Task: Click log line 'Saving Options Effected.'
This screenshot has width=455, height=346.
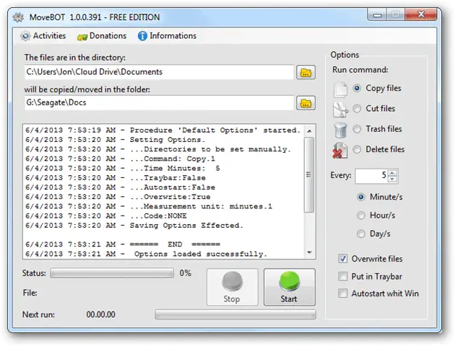Action: point(134,226)
